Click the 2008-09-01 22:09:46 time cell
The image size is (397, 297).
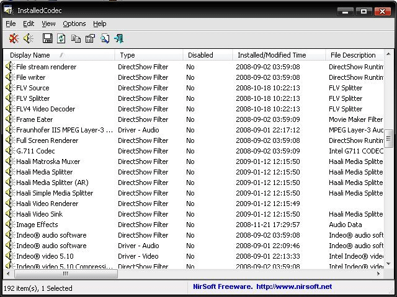(x=268, y=246)
